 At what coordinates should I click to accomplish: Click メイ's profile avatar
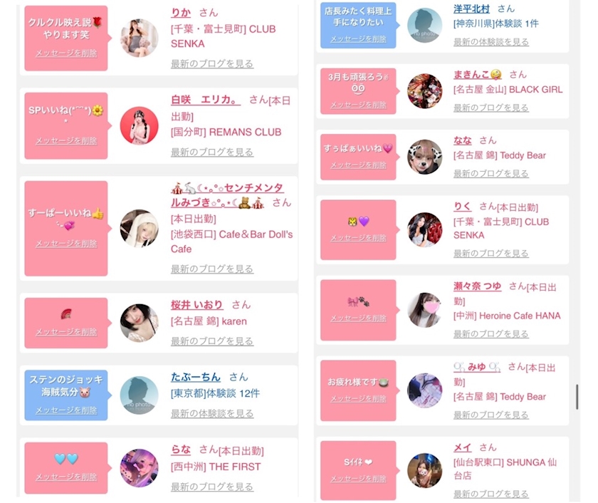tap(424, 470)
